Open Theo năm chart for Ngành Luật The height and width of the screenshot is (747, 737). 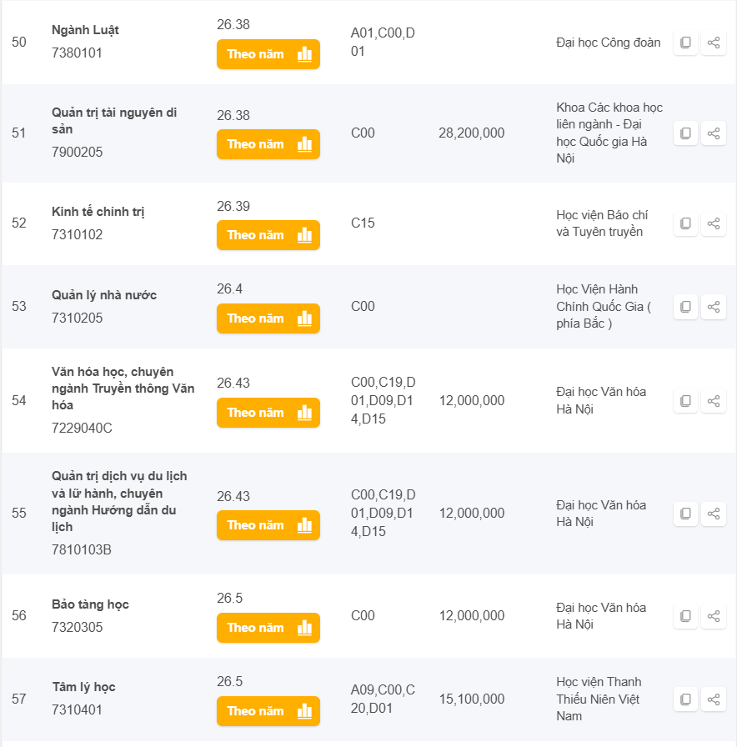tap(268, 54)
